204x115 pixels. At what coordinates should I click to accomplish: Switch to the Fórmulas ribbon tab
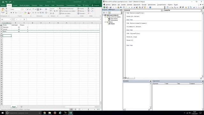(34, 5)
